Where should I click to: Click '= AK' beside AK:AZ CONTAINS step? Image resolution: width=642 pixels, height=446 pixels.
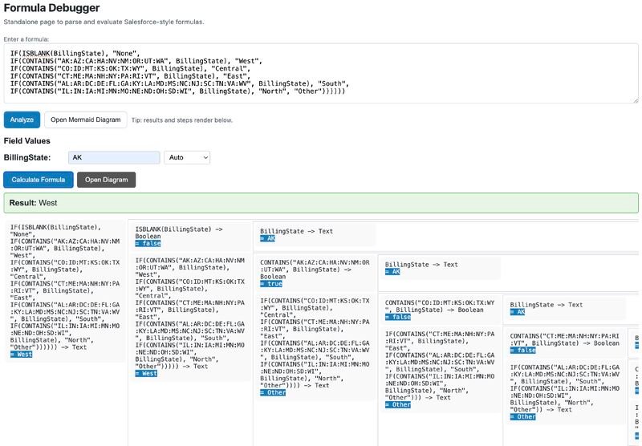click(x=392, y=272)
